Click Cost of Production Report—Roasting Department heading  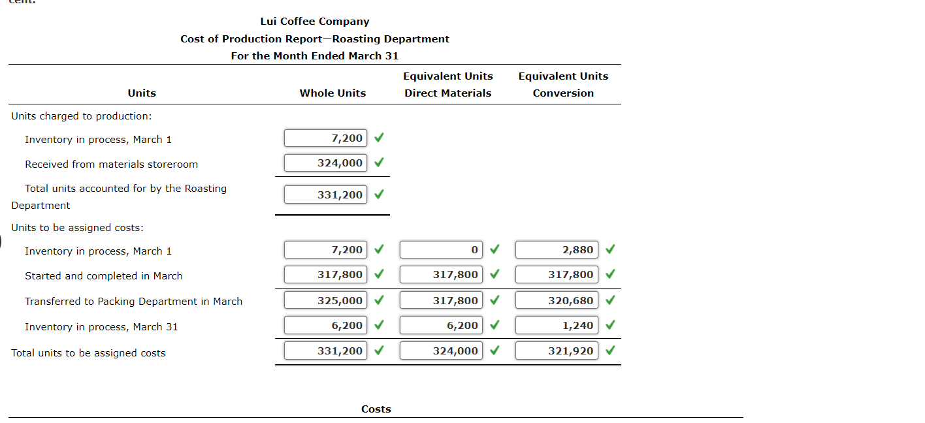click(x=315, y=39)
